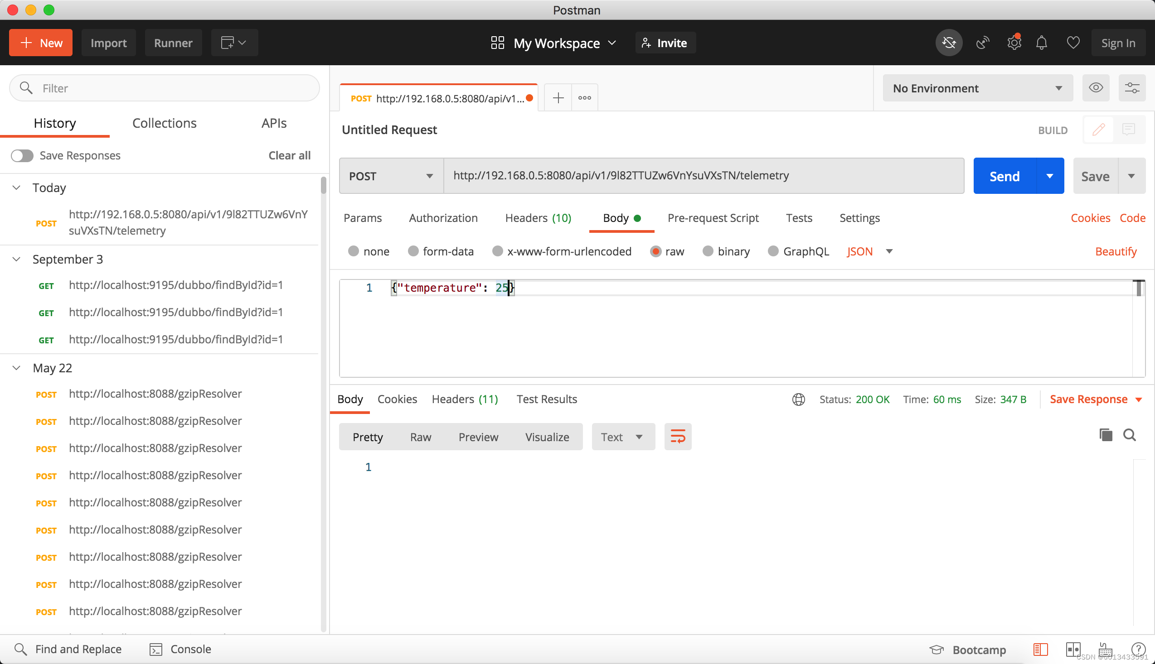This screenshot has width=1155, height=664.
Task: Open the notifications bell icon
Action: [x=1041, y=43]
